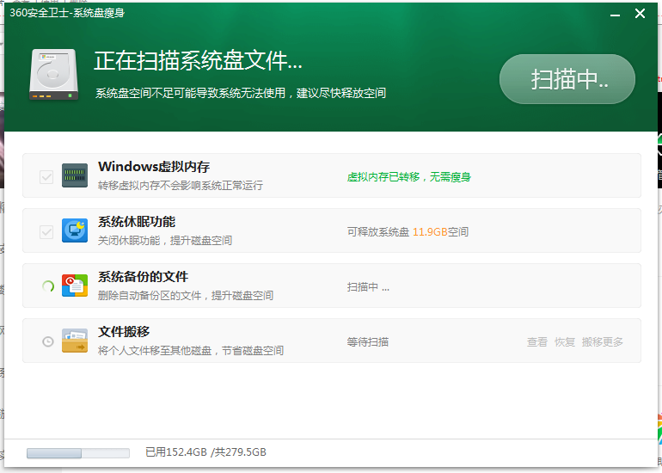Toggle the 系统休眠功能 checkbox
Image resolution: width=662 pixels, height=473 pixels.
[46, 232]
